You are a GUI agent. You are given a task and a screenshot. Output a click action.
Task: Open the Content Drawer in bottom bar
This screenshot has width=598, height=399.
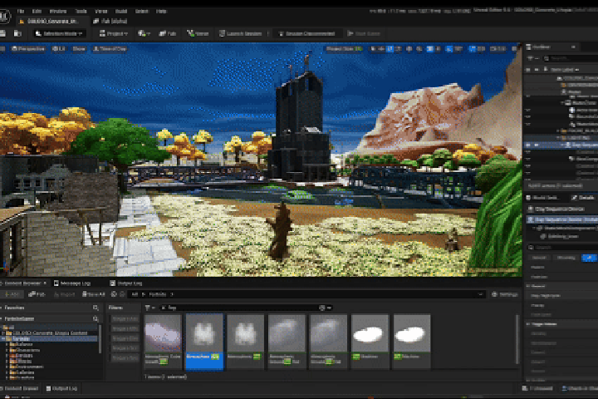coord(19,388)
